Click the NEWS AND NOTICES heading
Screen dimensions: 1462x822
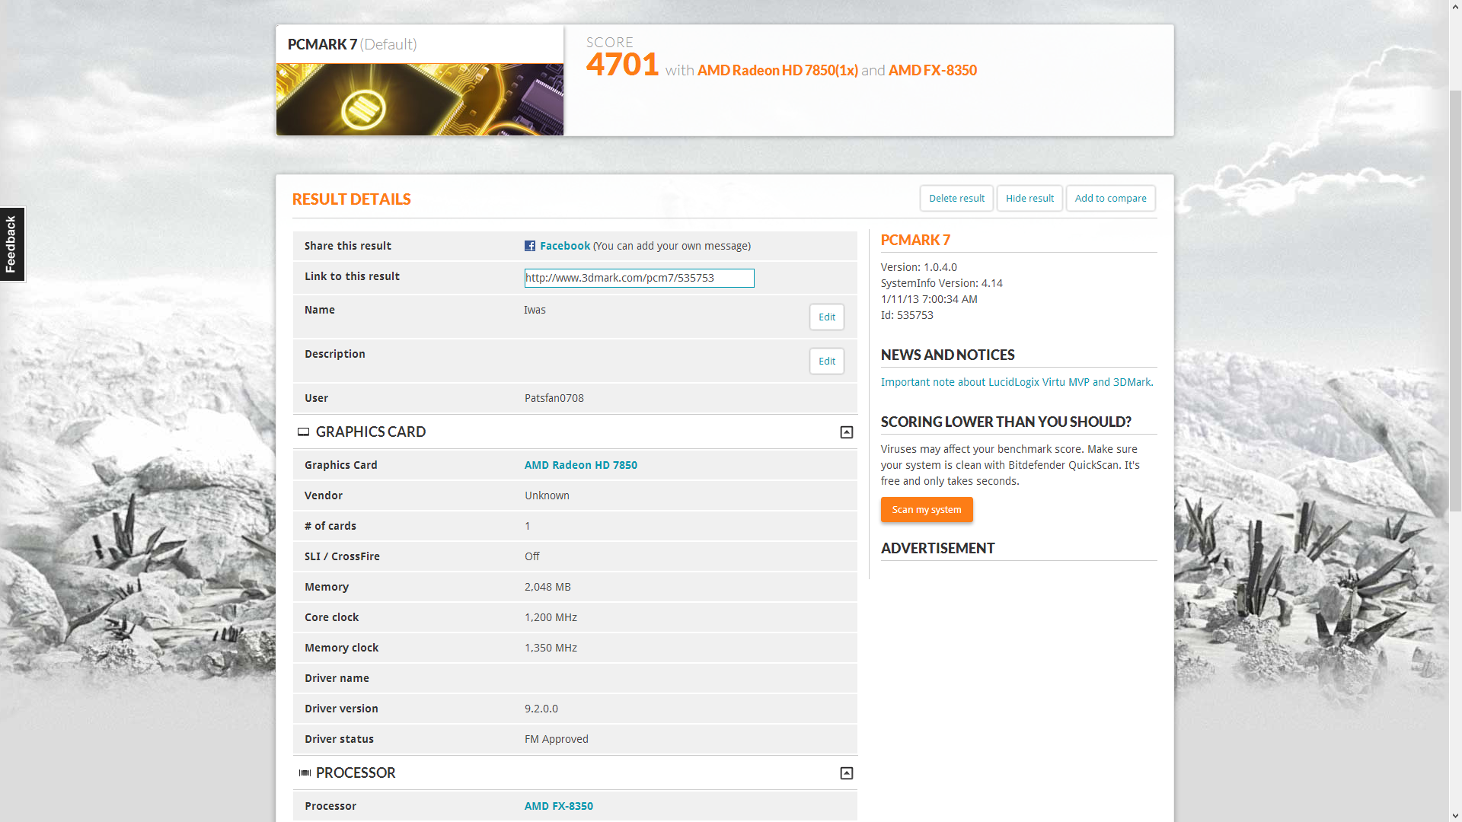click(947, 355)
